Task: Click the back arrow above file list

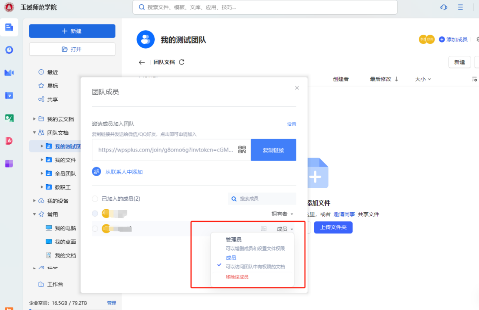Action: tap(142, 62)
